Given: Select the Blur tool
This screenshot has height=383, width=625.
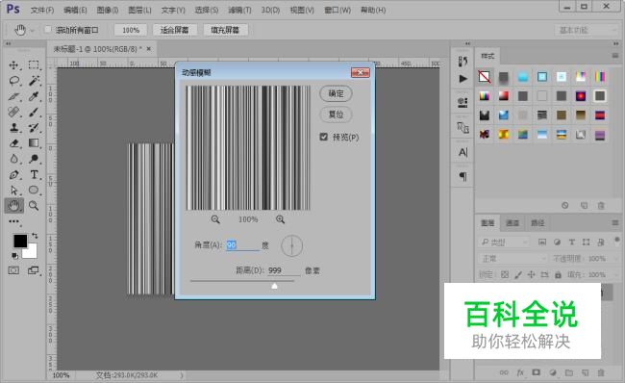Looking at the screenshot, I should point(14,159).
